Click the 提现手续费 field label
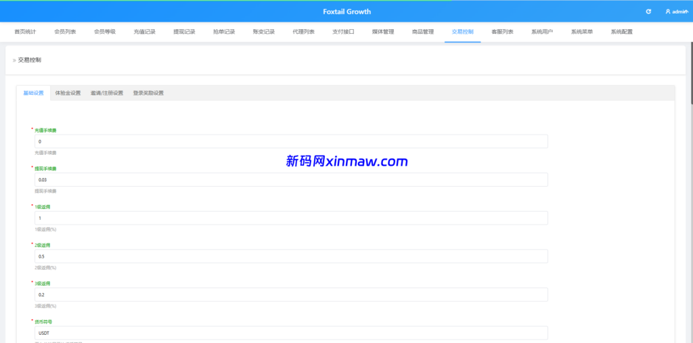The width and height of the screenshot is (693, 343). pos(45,168)
